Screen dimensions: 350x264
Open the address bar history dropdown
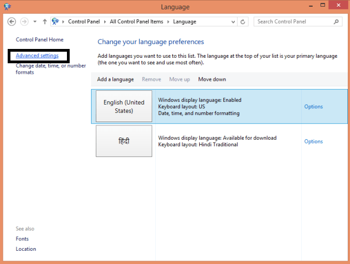(x=233, y=21)
